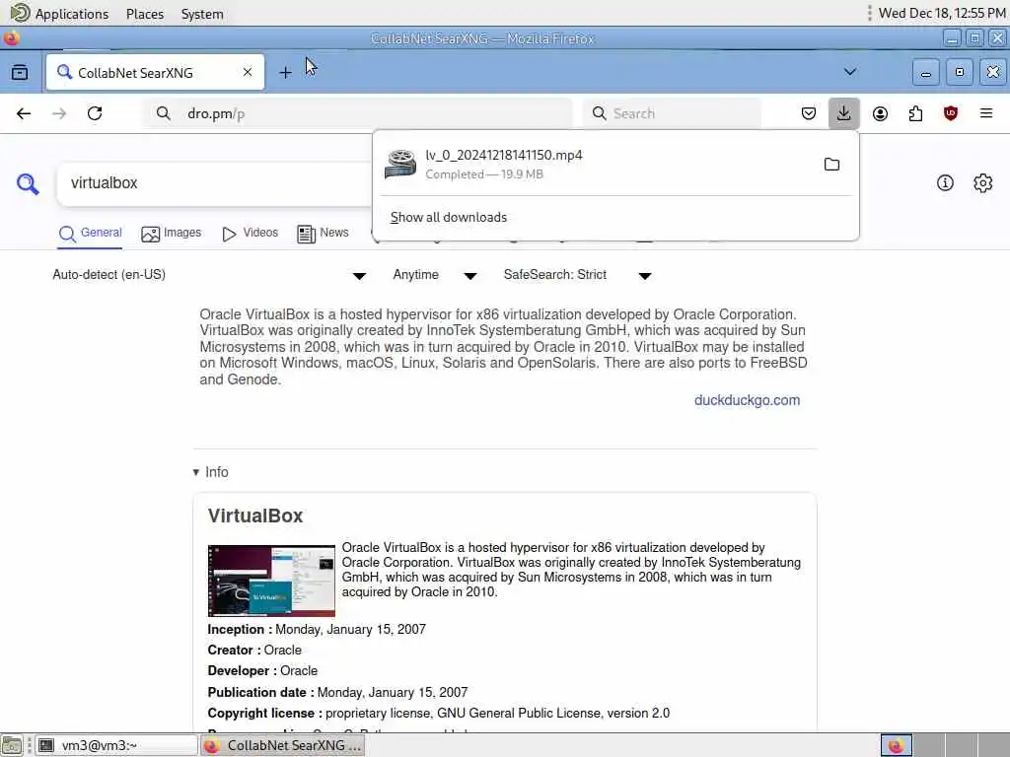Open the extensions puzzle icon

[x=915, y=114]
